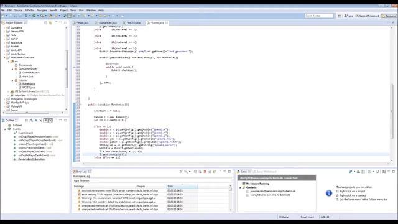Image resolution: width=398 pixels, height=224 pixels.
Task: Open the Window menu
Action: pos(91,10)
